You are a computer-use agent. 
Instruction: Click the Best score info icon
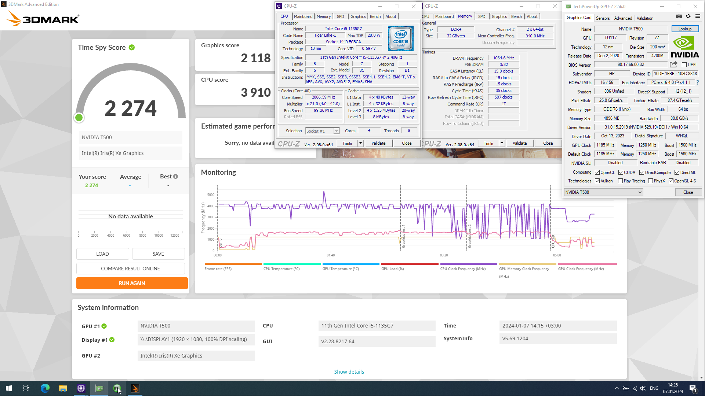coord(175,177)
